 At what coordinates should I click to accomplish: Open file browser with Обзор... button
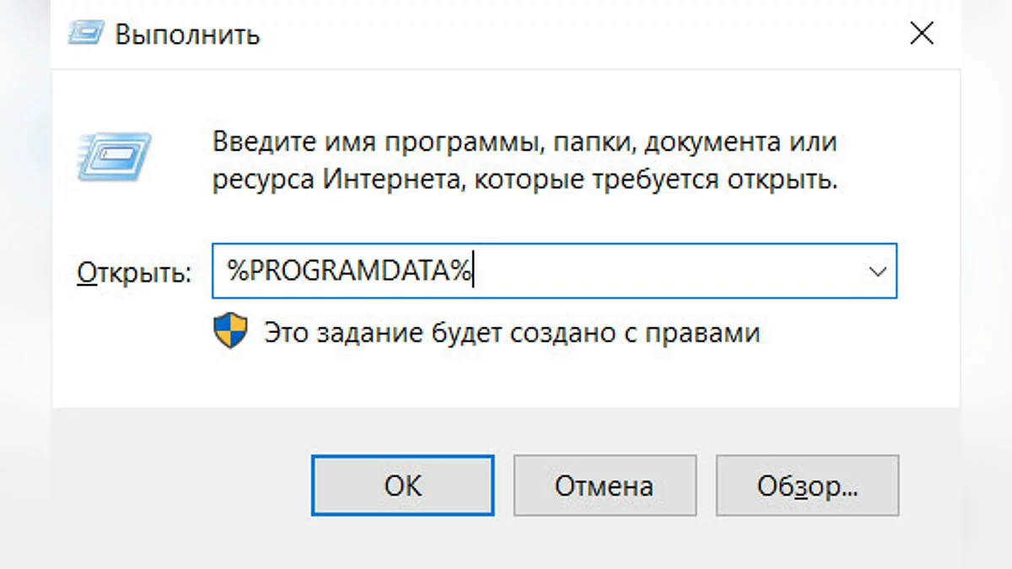click(x=807, y=486)
